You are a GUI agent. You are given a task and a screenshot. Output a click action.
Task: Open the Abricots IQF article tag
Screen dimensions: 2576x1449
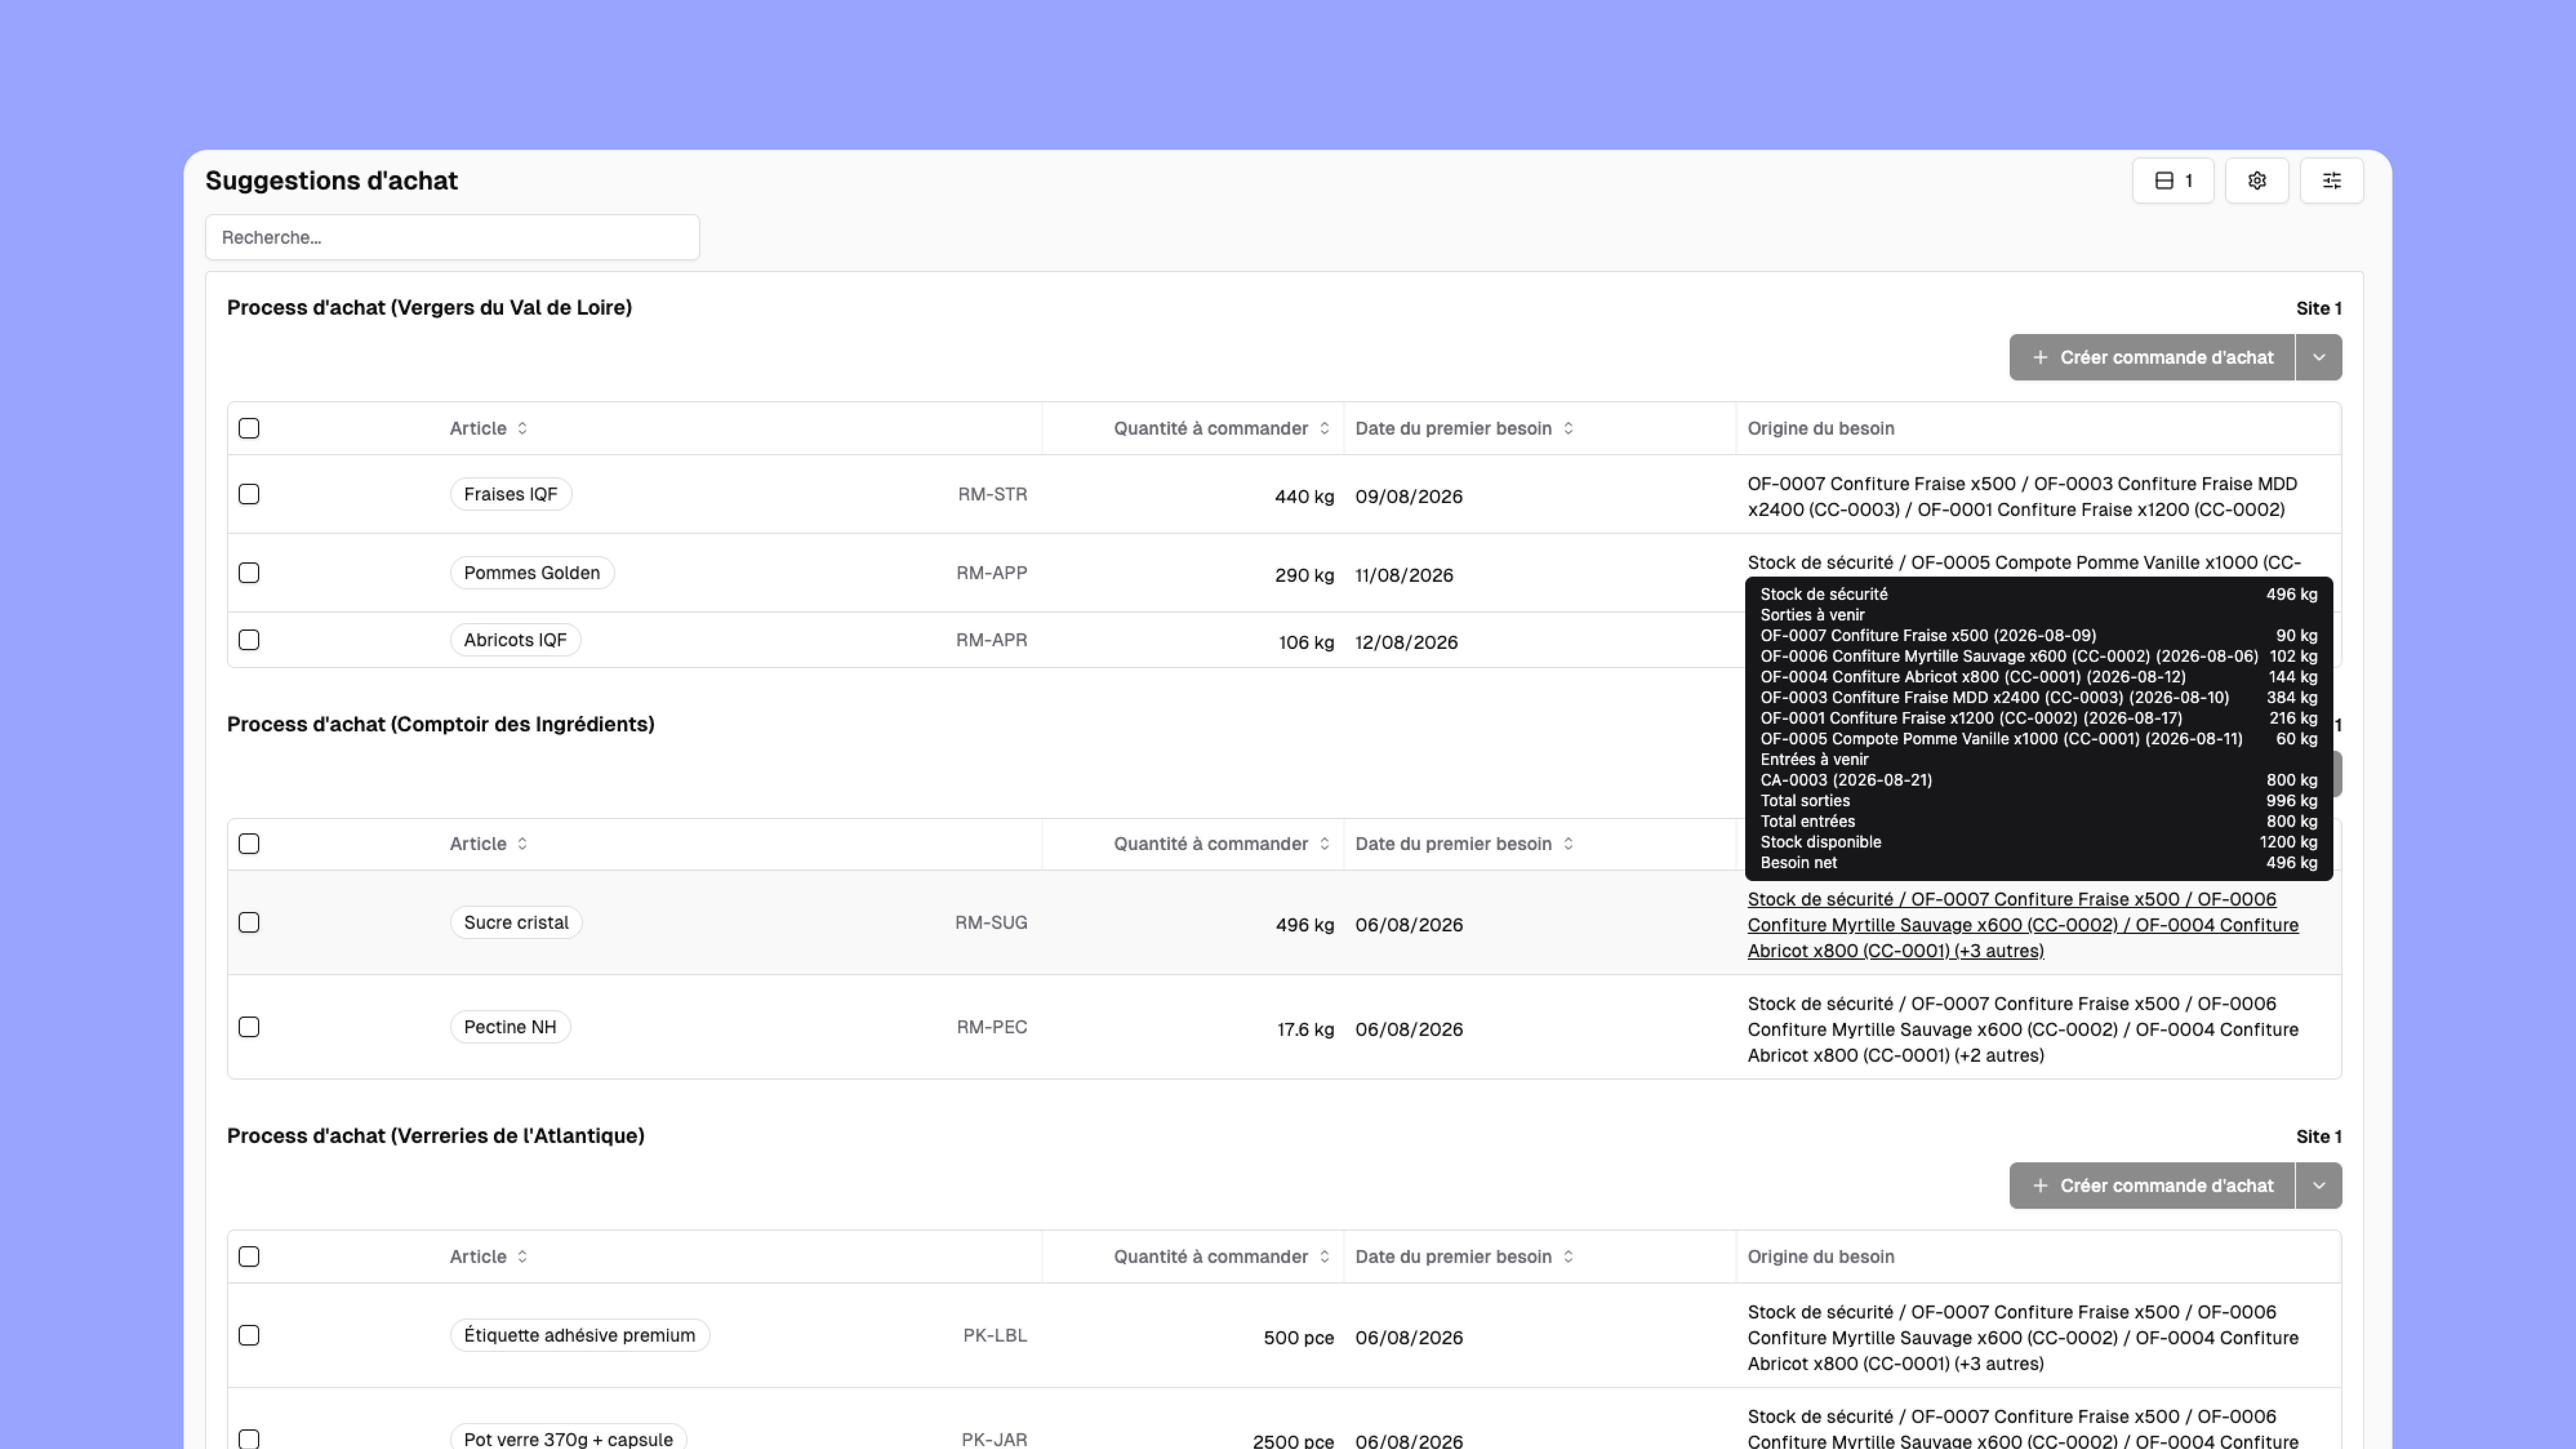pyautogui.click(x=515, y=640)
